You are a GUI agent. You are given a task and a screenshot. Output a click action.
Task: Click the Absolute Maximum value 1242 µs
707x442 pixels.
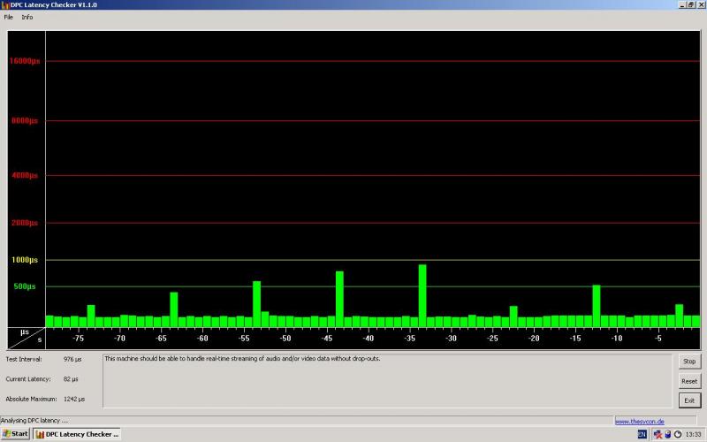(x=74, y=400)
